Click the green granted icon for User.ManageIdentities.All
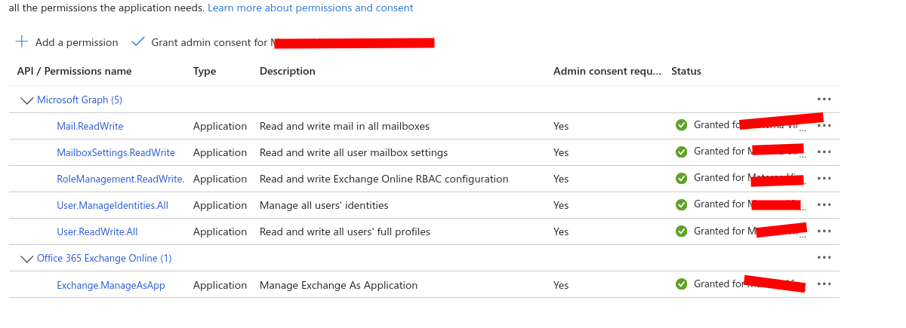 coord(682,204)
